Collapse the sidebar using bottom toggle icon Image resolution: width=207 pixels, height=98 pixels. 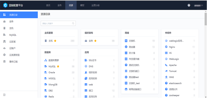point(4,95)
